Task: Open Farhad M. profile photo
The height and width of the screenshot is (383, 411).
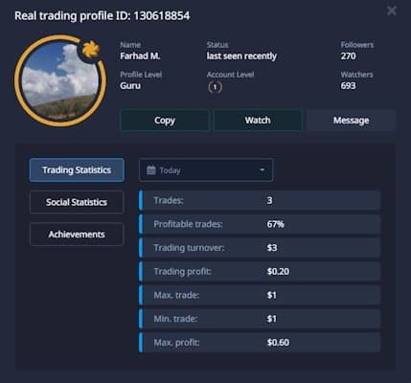Action: (60, 80)
